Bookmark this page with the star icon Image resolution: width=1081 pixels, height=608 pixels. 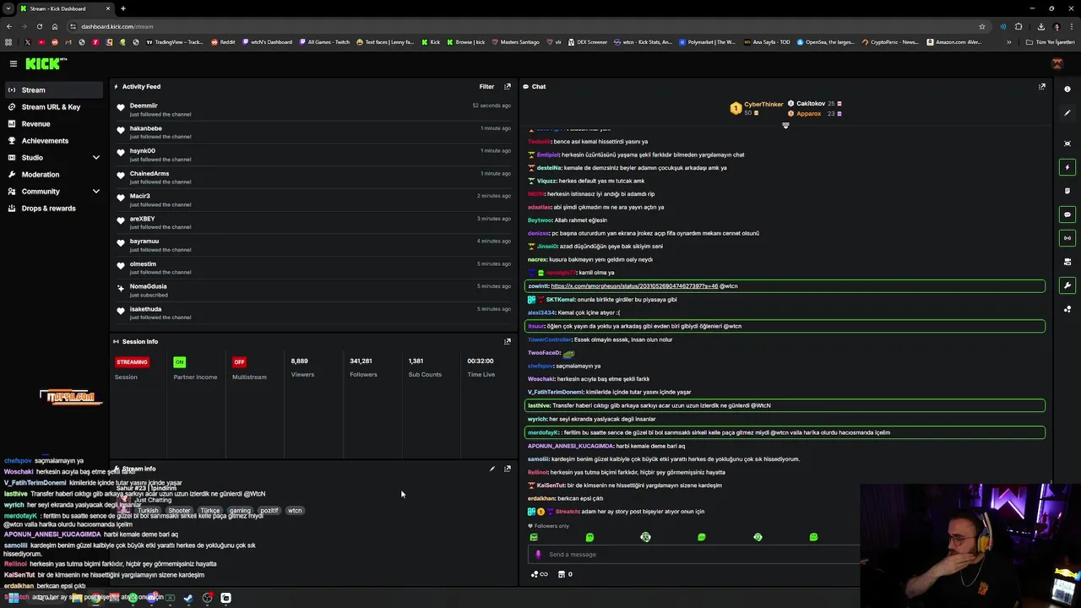coord(981,26)
